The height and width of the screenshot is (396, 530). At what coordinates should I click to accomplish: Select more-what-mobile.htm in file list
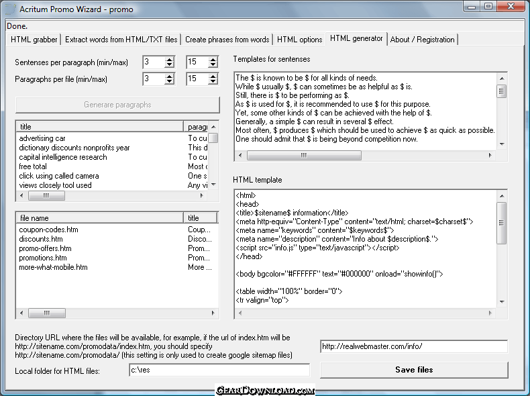pos(115,267)
